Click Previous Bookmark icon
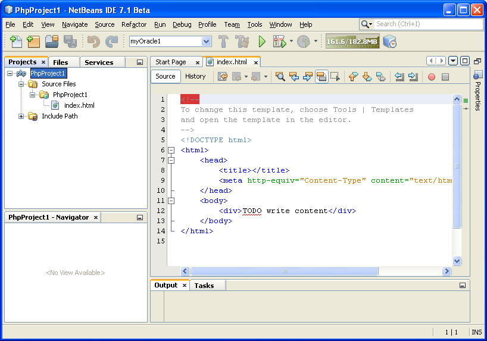The width and height of the screenshot is (487, 341). click(353, 76)
